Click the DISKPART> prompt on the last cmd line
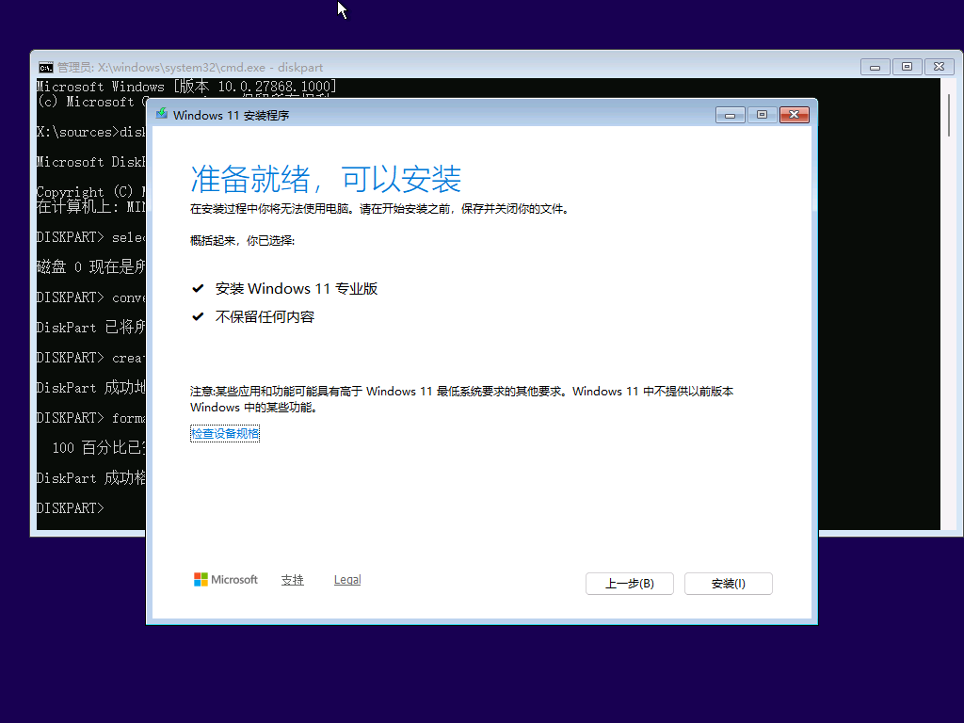Image resolution: width=964 pixels, height=723 pixels. pyautogui.click(x=70, y=507)
